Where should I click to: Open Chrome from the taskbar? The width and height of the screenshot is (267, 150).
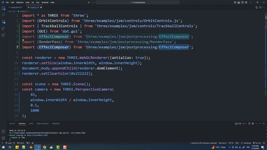(x=44, y=147)
